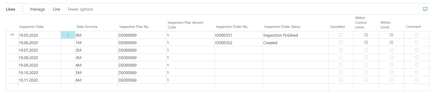Viewport: 431px width, 94px height.
Task: Open the Line menu
Action: point(56,9)
